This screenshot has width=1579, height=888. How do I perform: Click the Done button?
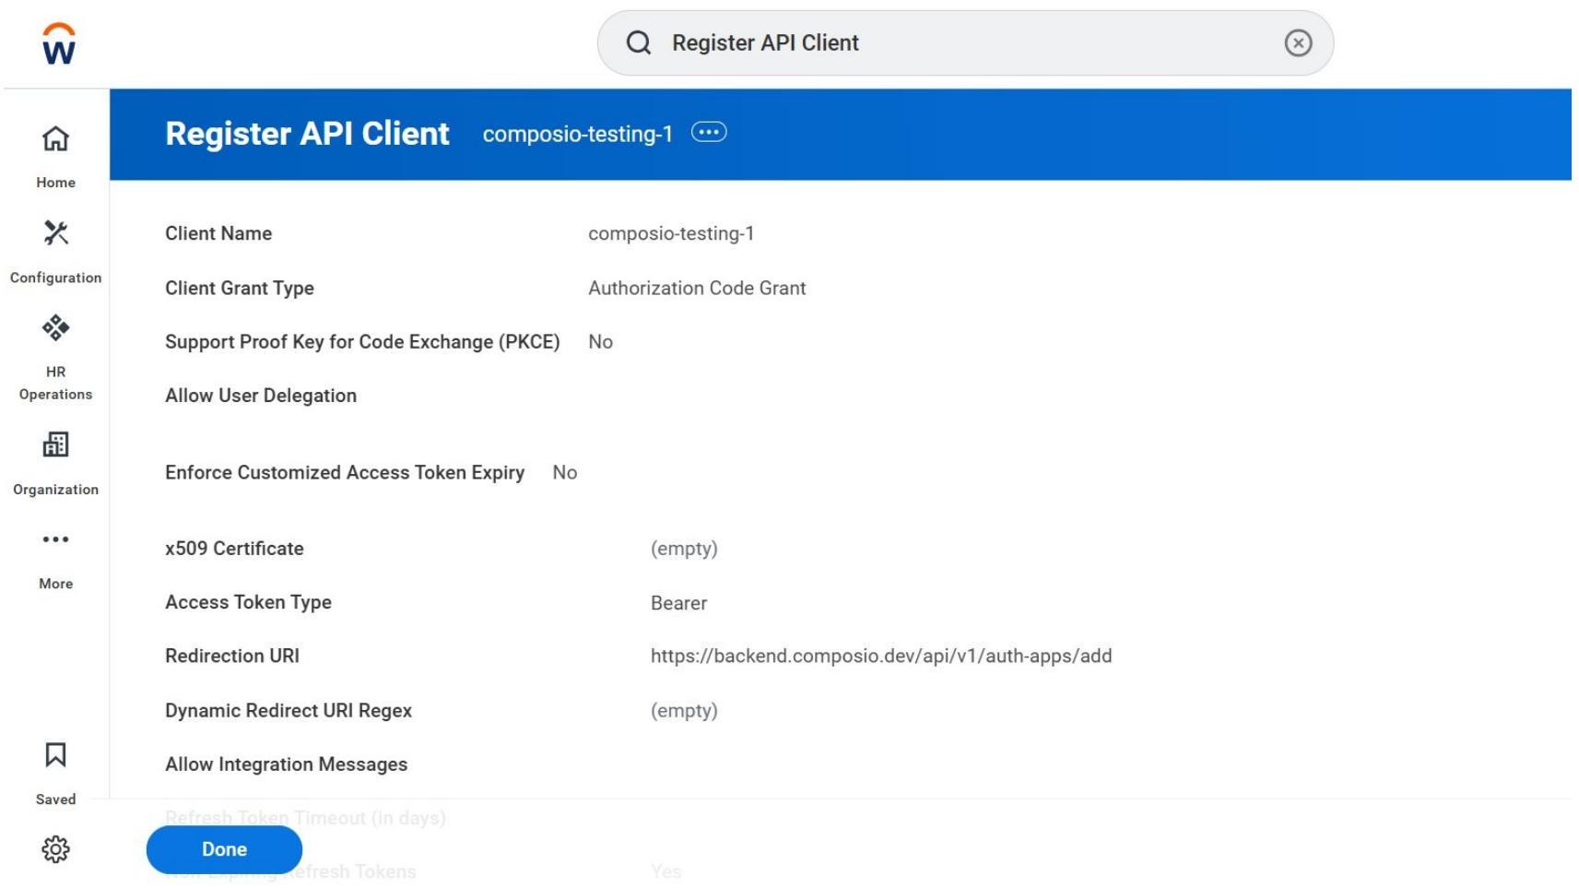pyautogui.click(x=224, y=849)
